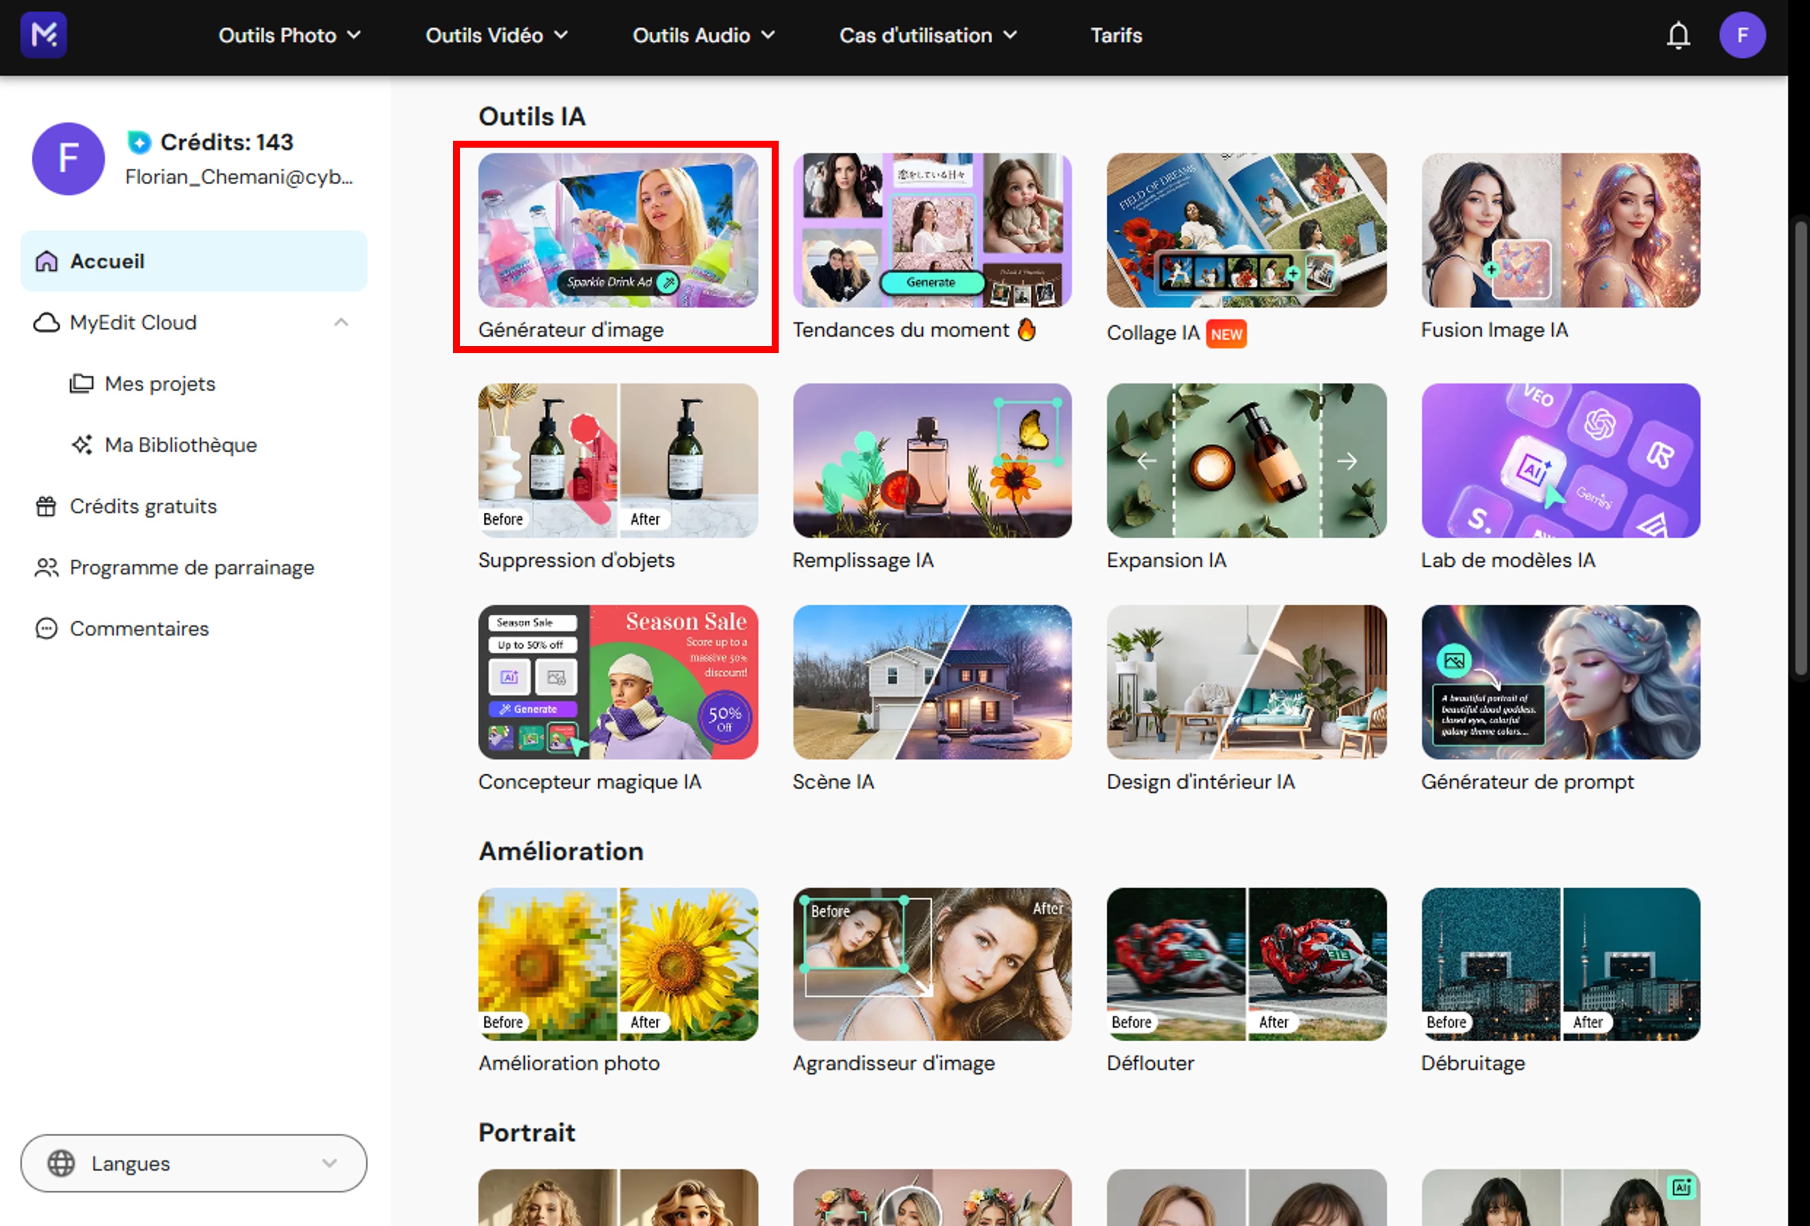Open the Cas d'utilisation dropdown menu

928,35
